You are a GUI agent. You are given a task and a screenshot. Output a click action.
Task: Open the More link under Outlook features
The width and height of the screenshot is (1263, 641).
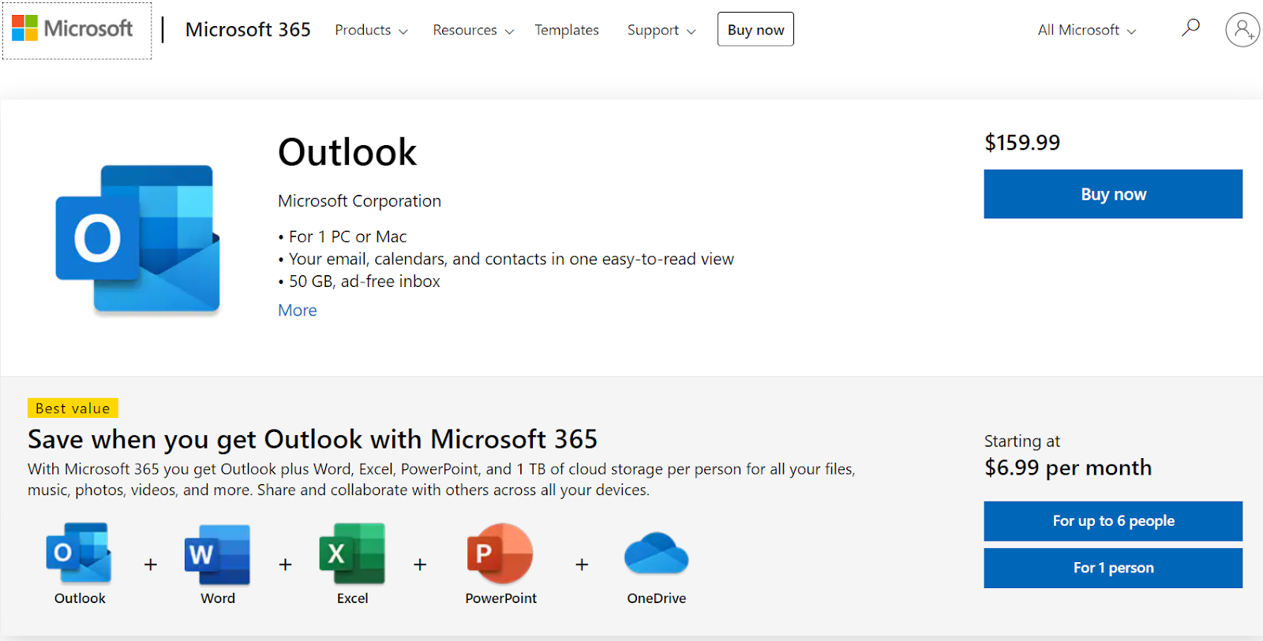tap(298, 311)
